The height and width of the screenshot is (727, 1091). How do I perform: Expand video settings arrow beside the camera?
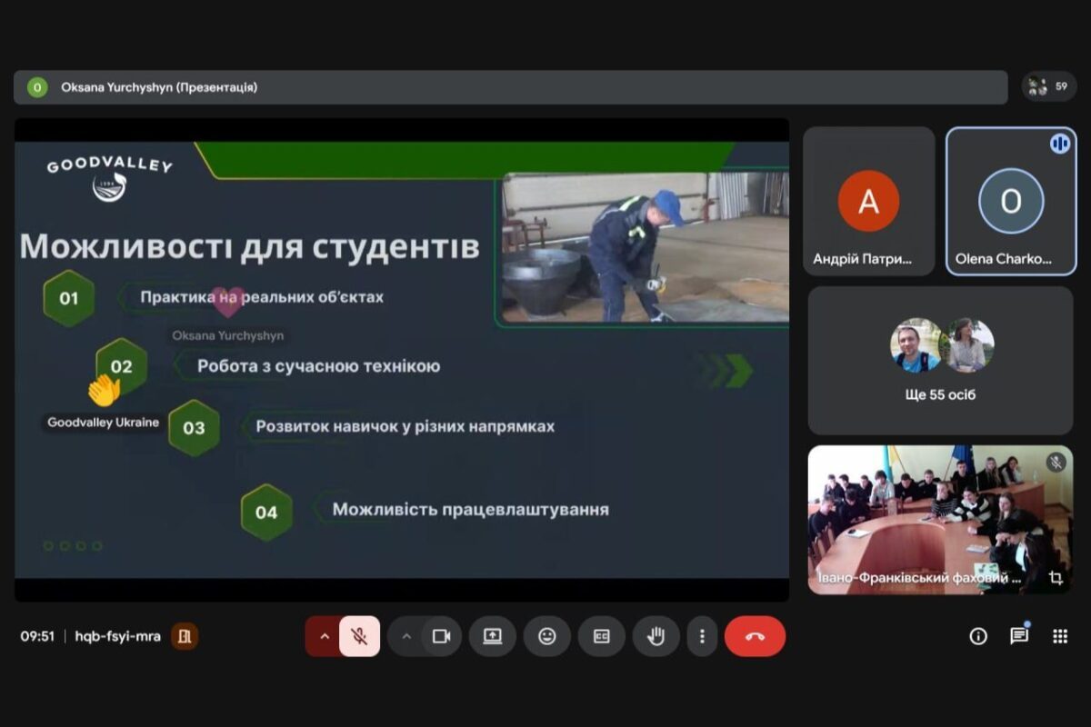coord(406,636)
